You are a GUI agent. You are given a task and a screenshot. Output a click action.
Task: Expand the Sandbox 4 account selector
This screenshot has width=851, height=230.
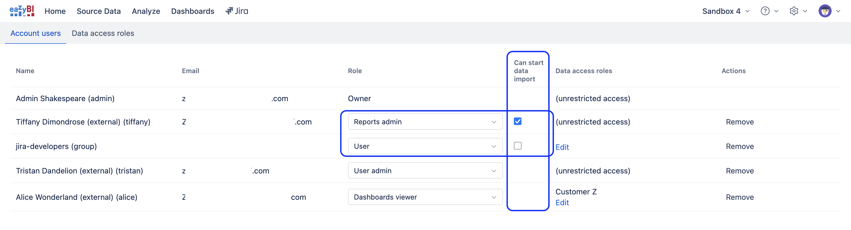pos(726,11)
